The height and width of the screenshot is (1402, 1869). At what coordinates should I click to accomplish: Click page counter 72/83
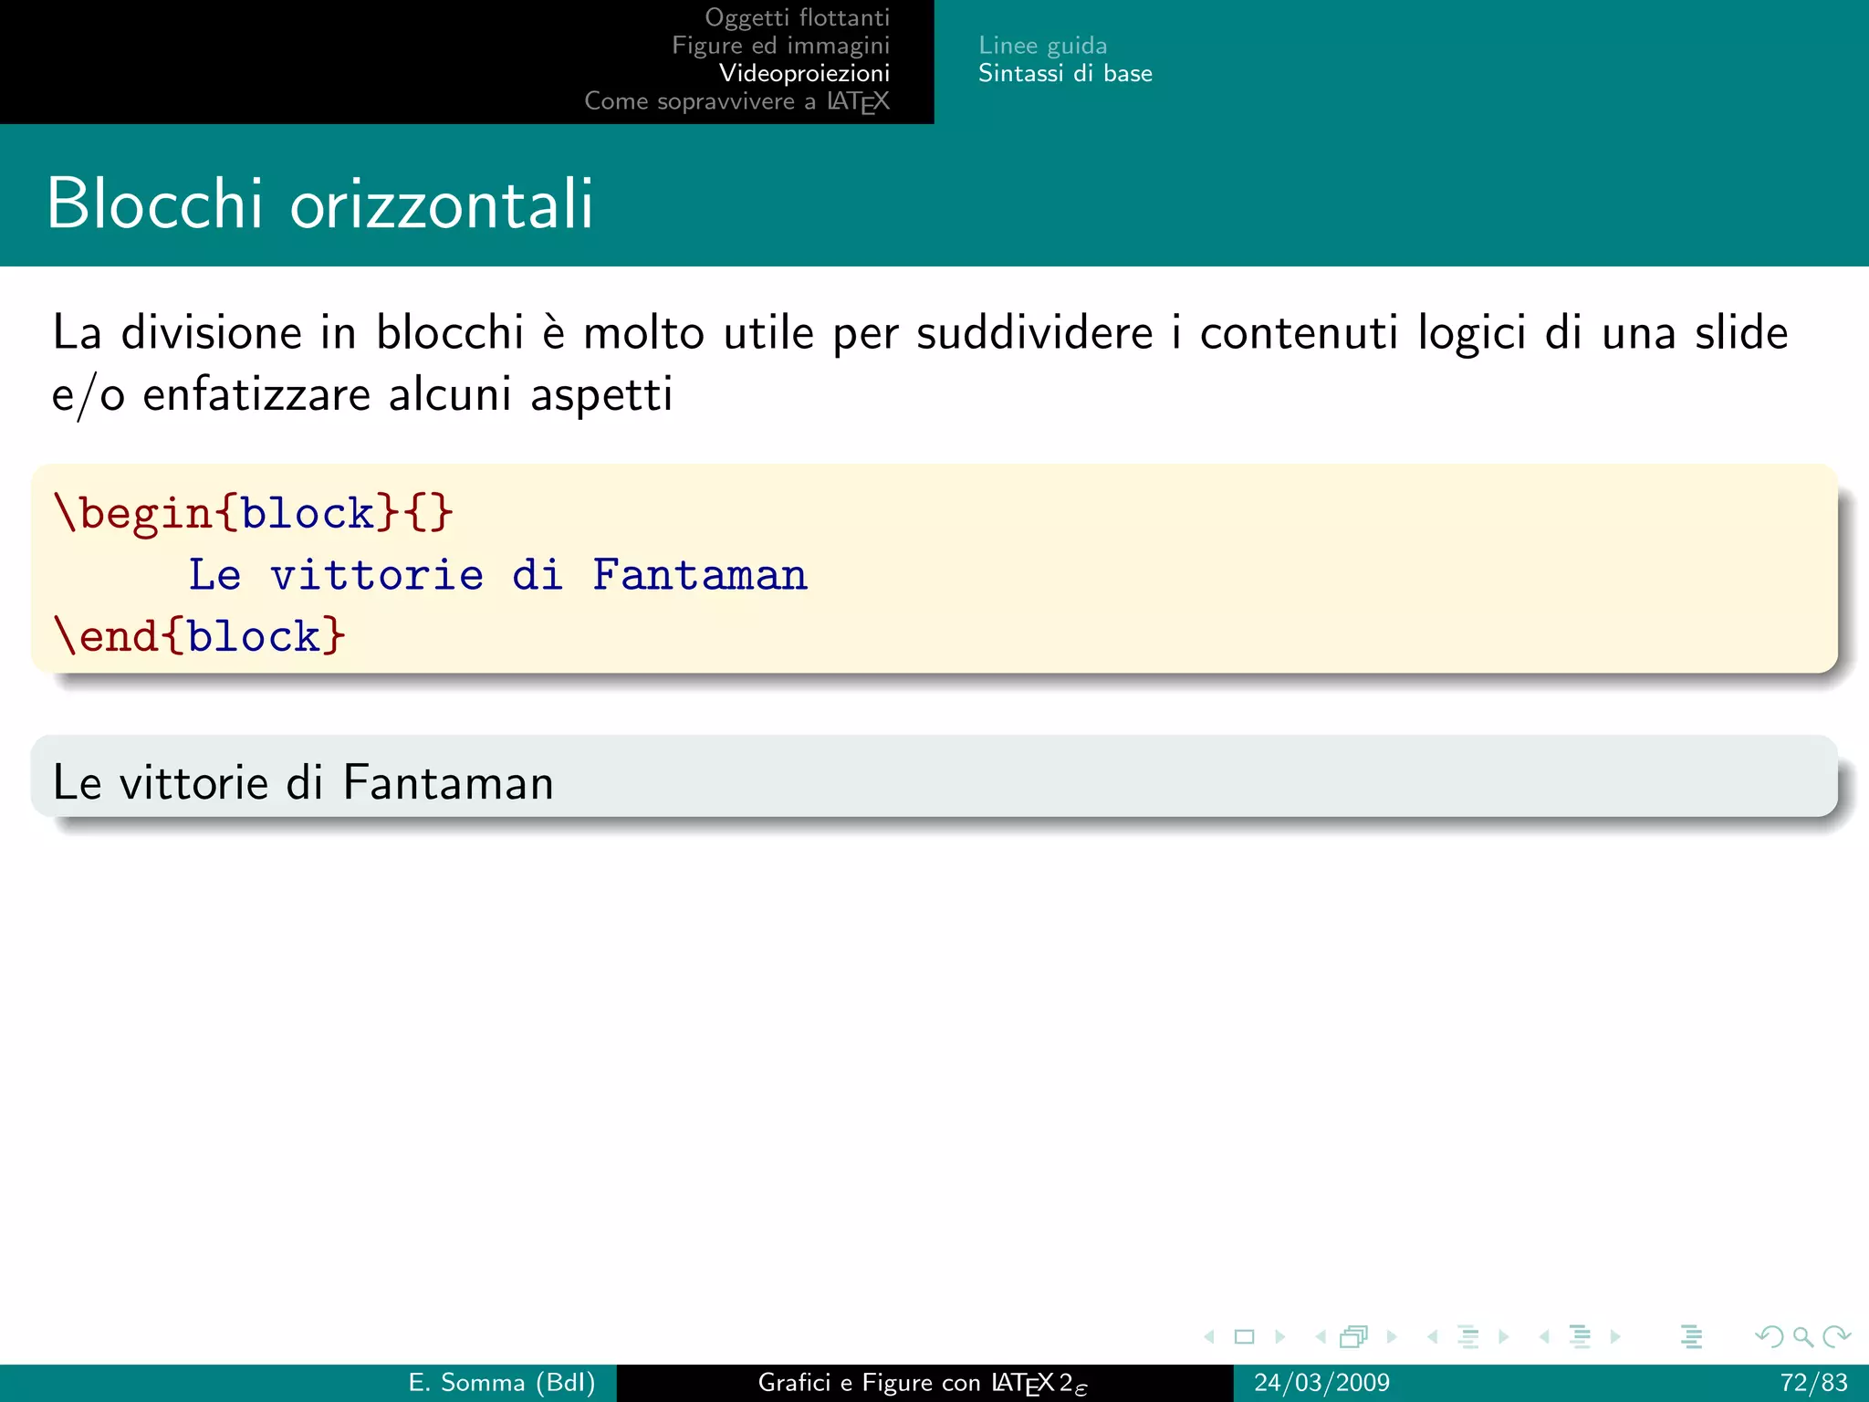click(1813, 1383)
